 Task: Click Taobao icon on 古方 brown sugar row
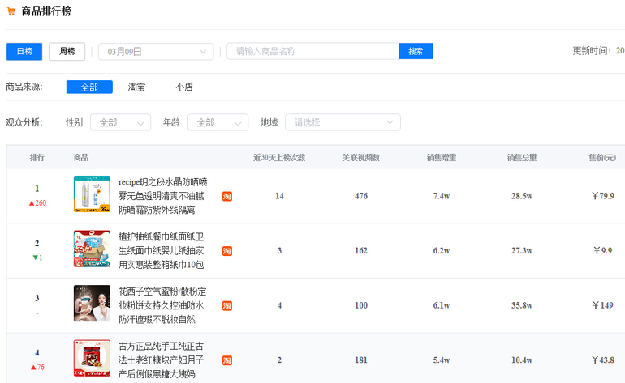pyautogui.click(x=227, y=360)
